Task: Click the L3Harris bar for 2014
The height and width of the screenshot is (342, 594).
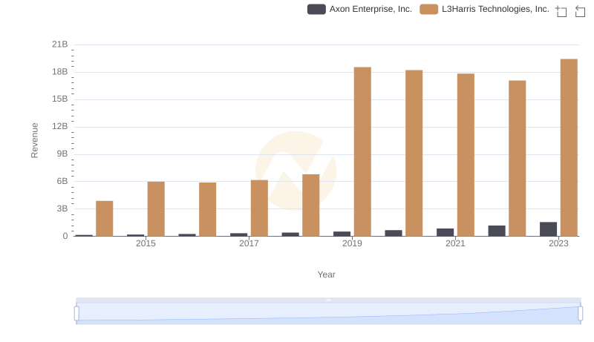Action: (x=104, y=219)
